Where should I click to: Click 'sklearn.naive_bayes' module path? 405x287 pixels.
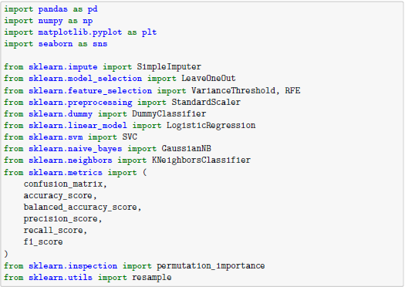[x=75, y=148]
